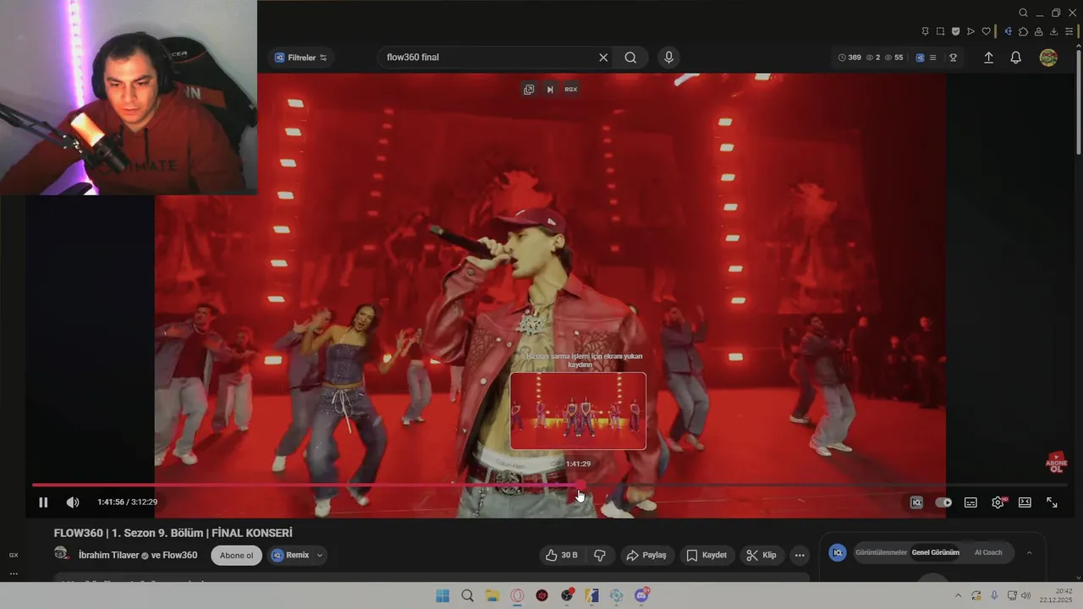Take a snapshot with capture icon
The width and height of the screenshot is (1083, 609).
click(941, 31)
